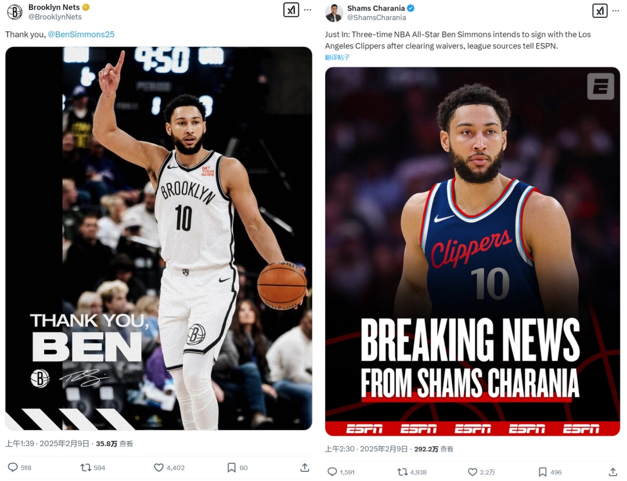
Task: Open Brooklyn Nets profile avatar
Action: pyautogui.click(x=15, y=12)
